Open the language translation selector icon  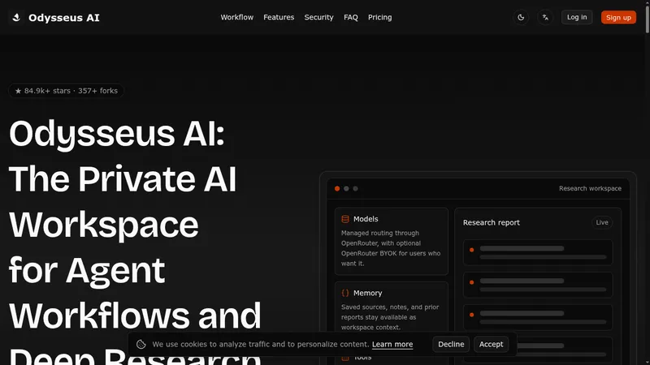[x=545, y=17]
